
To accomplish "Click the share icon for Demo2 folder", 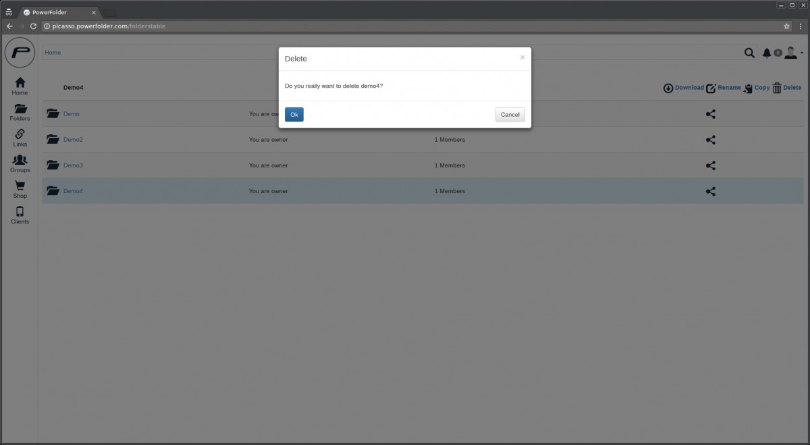I will (x=710, y=140).
